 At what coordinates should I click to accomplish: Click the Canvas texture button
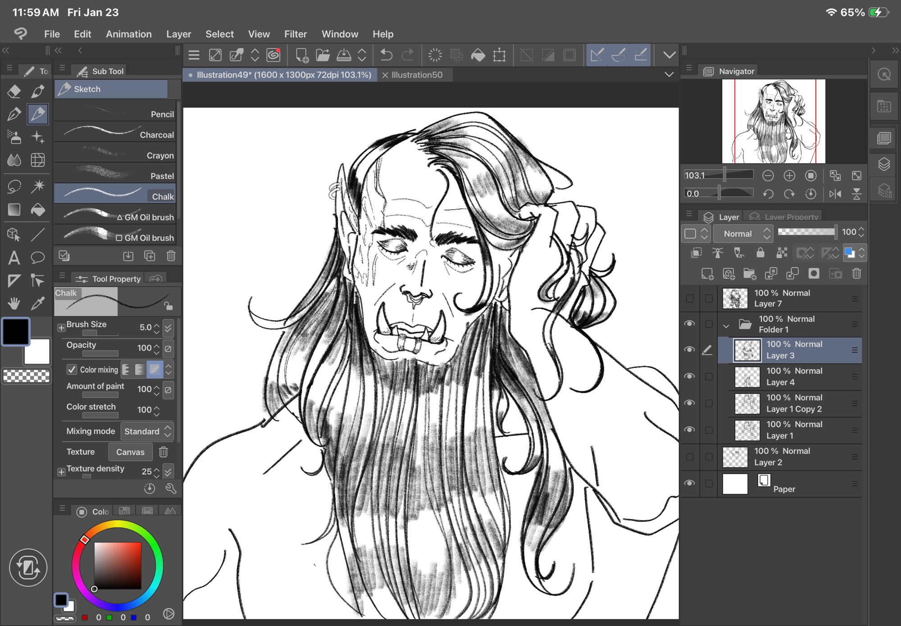pyautogui.click(x=130, y=452)
